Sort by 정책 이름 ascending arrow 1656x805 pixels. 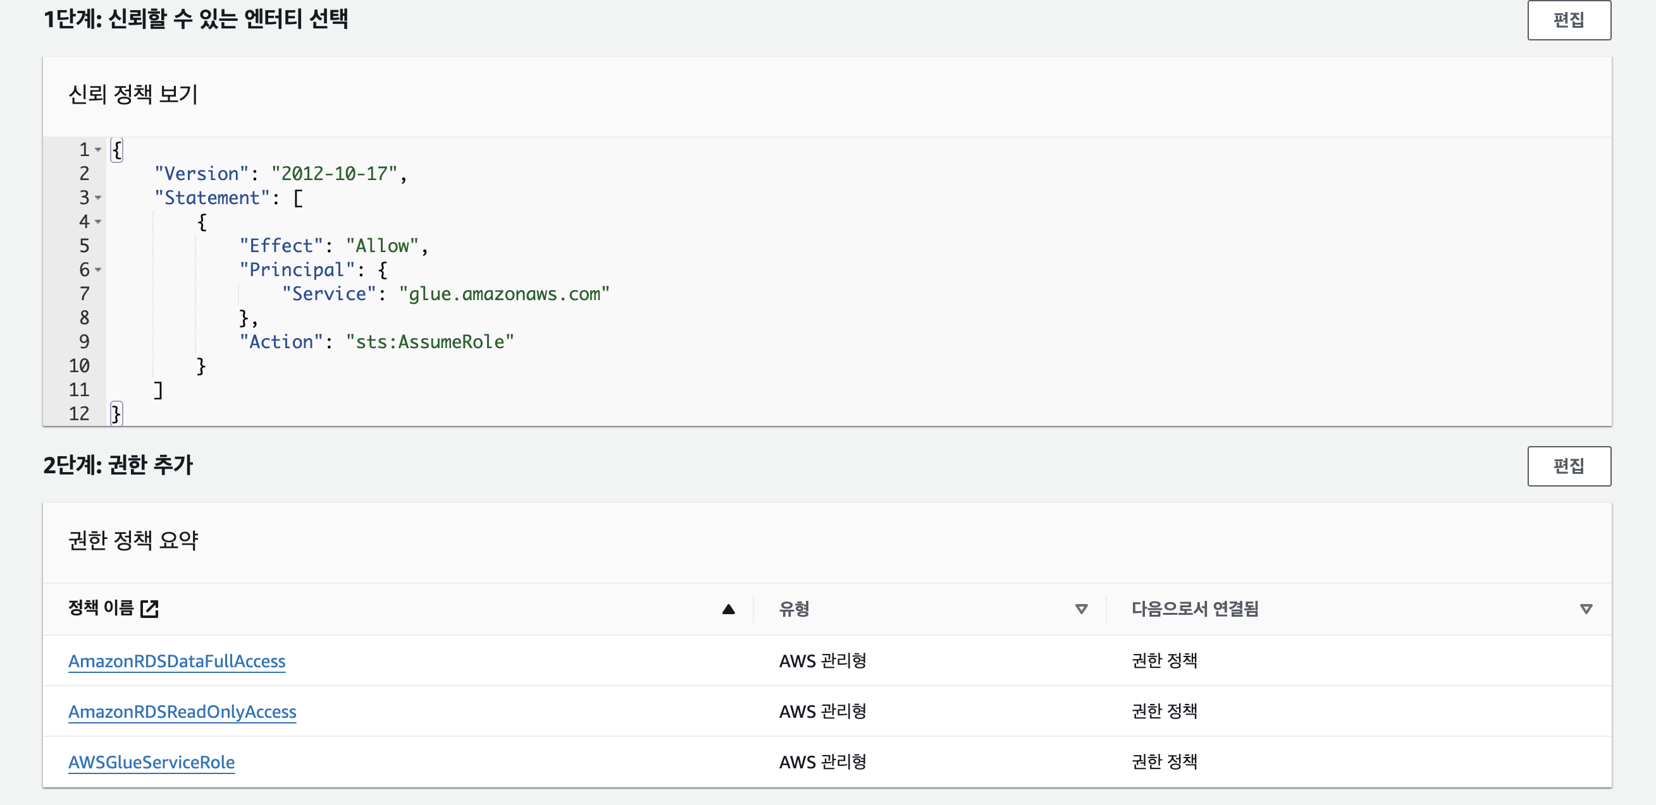coord(727,609)
